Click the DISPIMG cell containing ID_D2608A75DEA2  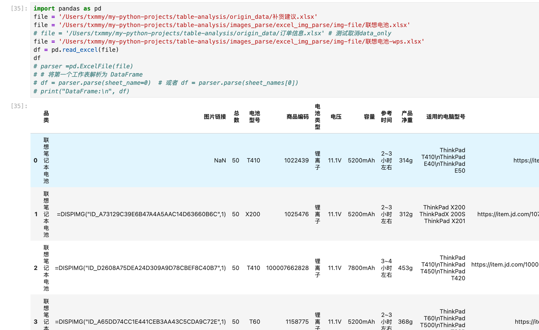tap(140, 268)
